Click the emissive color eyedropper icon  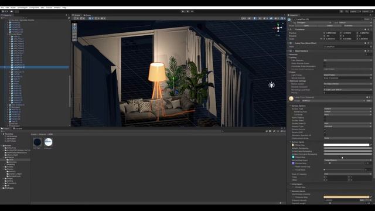click(371, 197)
